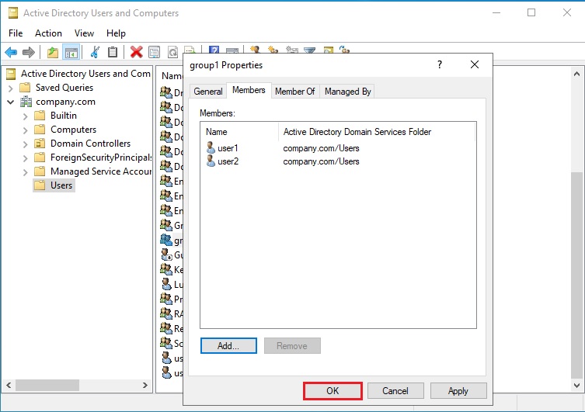Viewport: 585px width, 412px height.
Task: Select user1 in the Members list
Action: click(228, 147)
